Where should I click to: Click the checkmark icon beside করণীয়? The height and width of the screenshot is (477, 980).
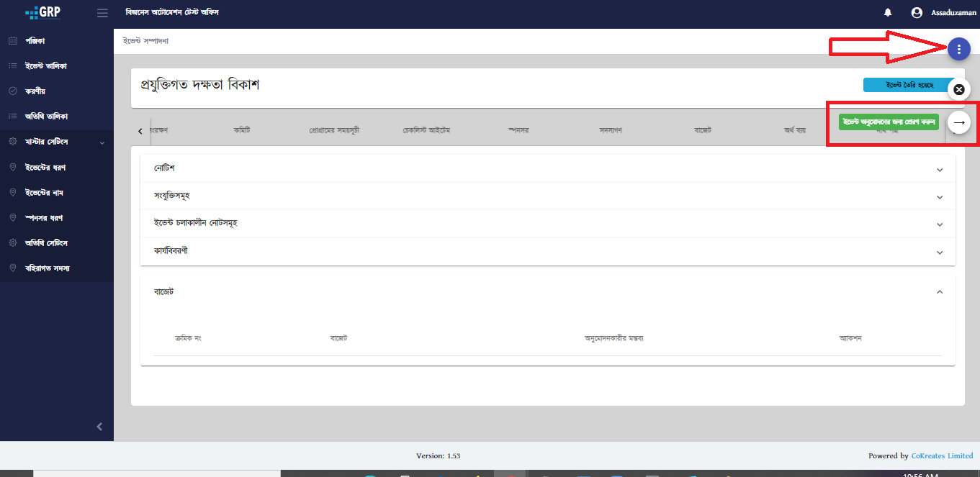pyautogui.click(x=12, y=91)
